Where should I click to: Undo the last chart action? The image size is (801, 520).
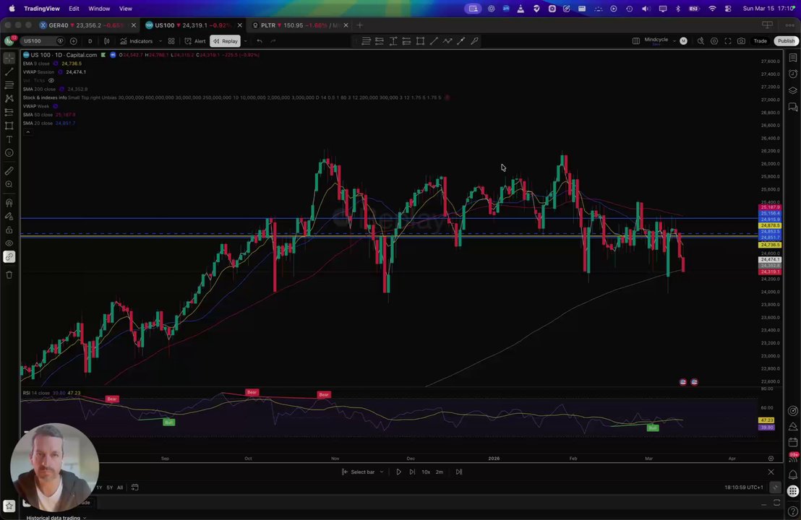click(x=260, y=41)
